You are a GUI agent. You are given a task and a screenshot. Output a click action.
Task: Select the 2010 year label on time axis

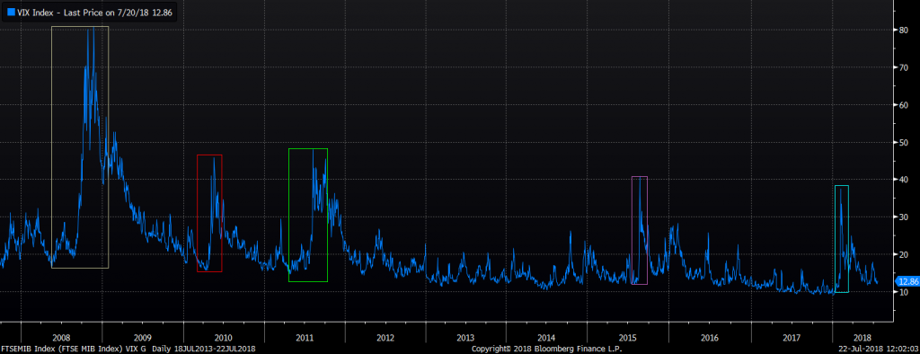pyautogui.click(x=223, y=338)
